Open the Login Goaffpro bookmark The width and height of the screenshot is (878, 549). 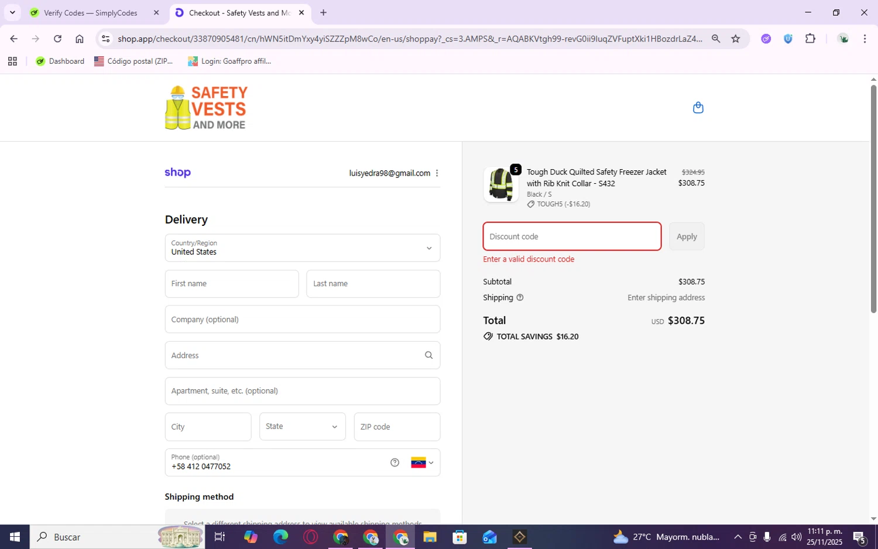click(x=229, y=61)
